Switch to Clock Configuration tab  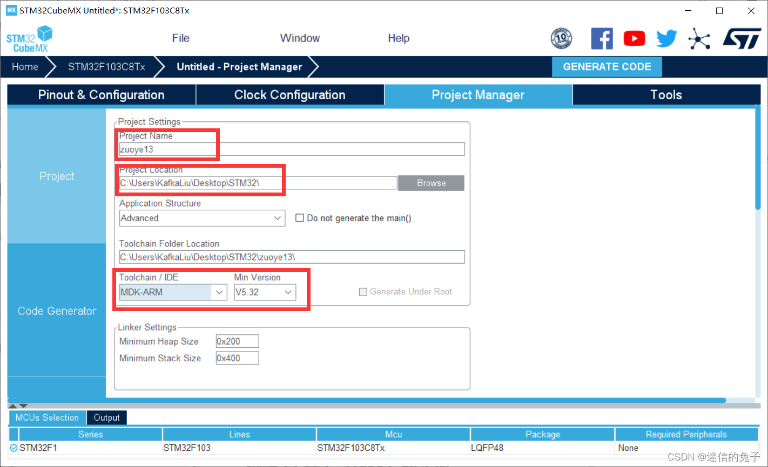coord(289,95)
